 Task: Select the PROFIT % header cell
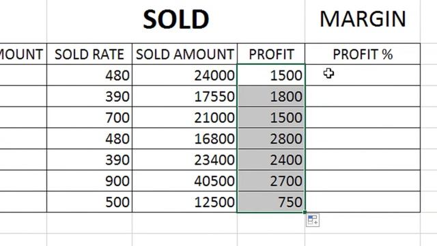pos(363,54)
